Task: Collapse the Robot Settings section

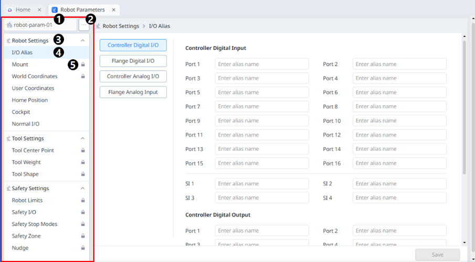Action: pyautogui.click(x=82, y=40)
